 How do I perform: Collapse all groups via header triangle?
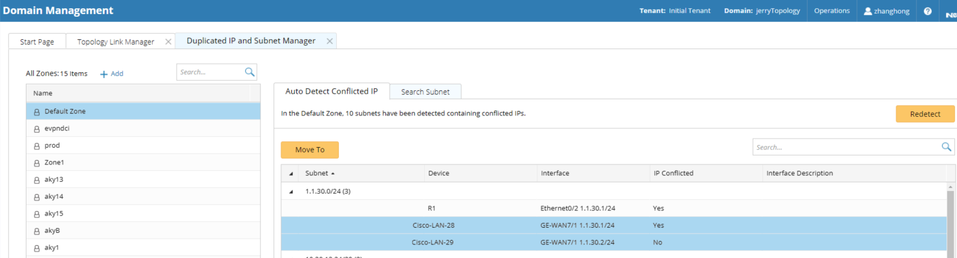coord(290,174)
